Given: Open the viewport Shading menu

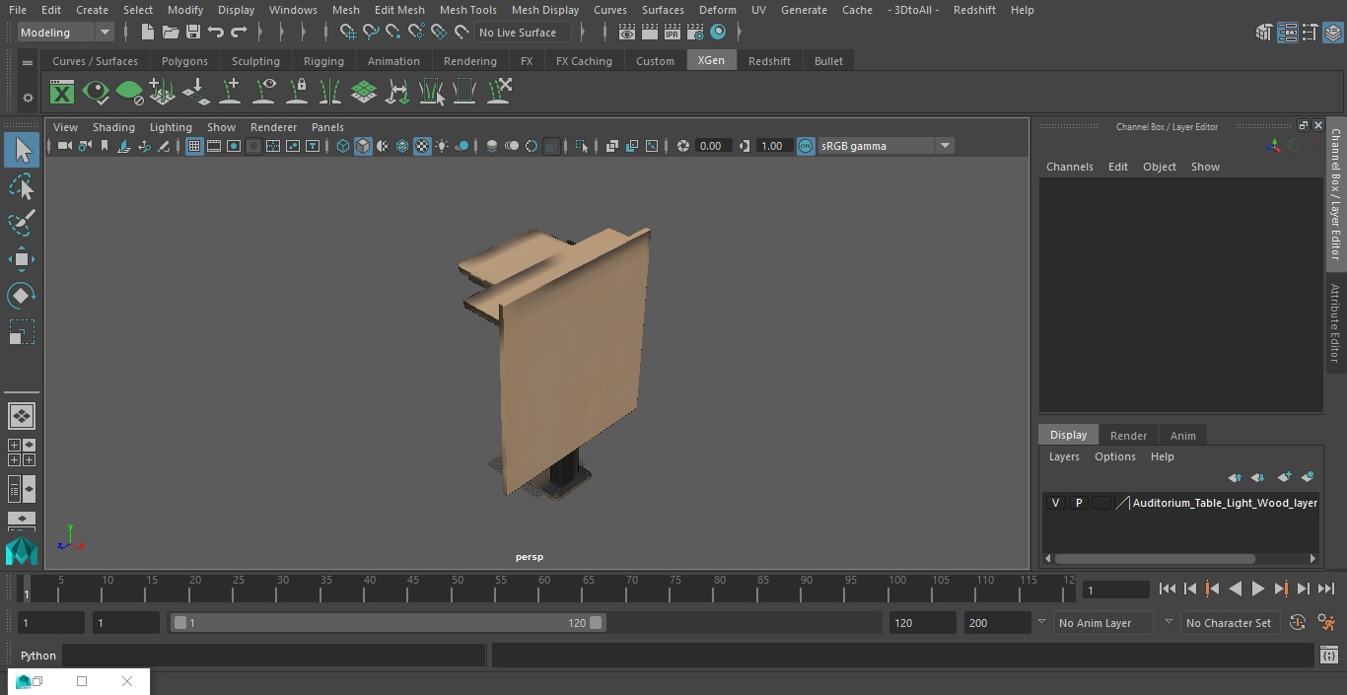Looking at the screenshot, I should point(113,127).
